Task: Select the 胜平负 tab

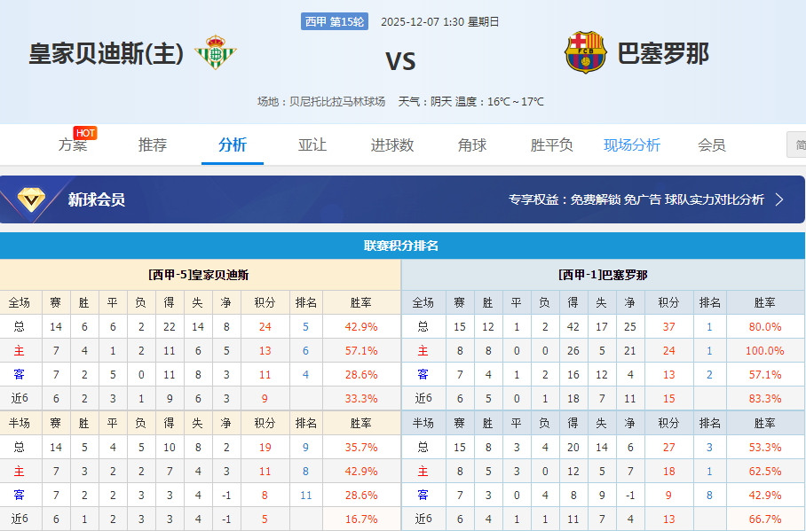Action: click(x=551, y=144)
